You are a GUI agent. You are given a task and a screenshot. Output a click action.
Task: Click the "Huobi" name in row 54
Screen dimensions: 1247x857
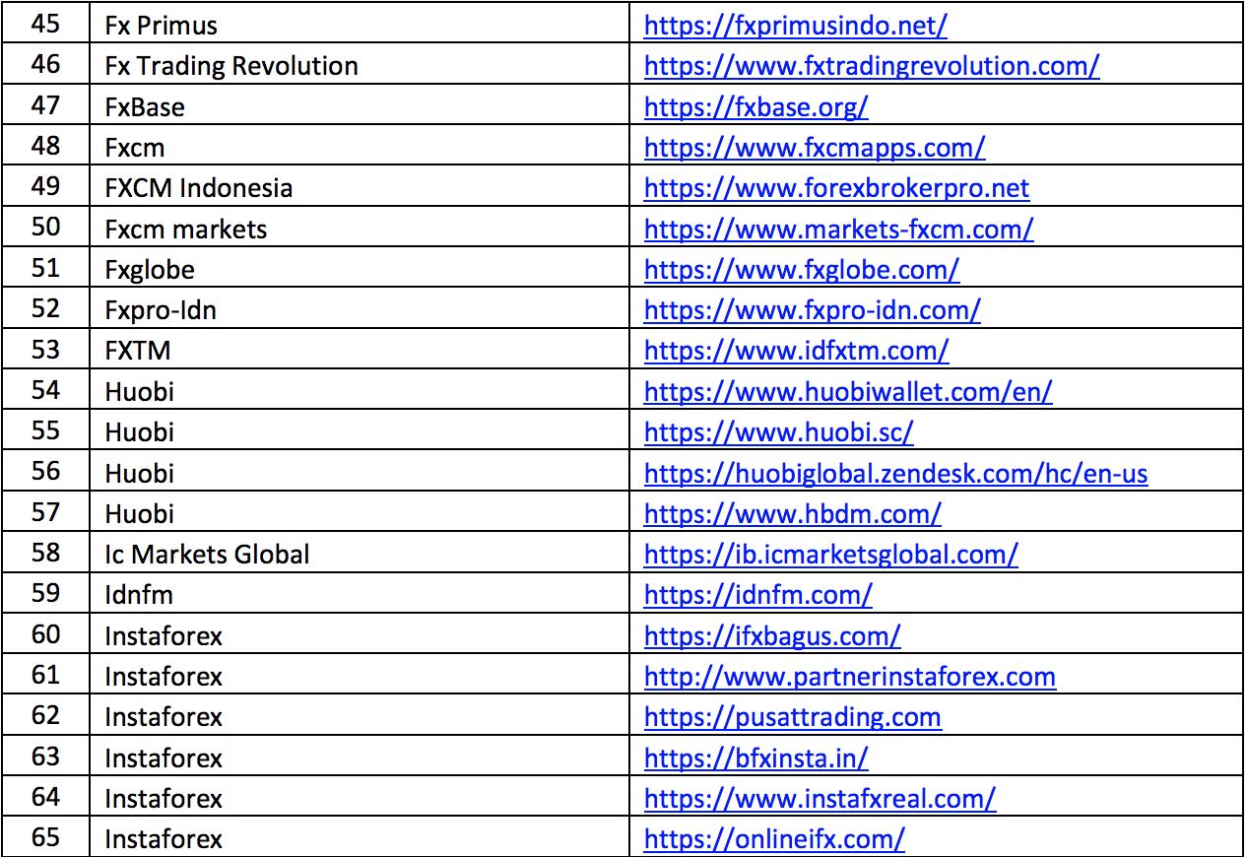click(x=139, y=392)
